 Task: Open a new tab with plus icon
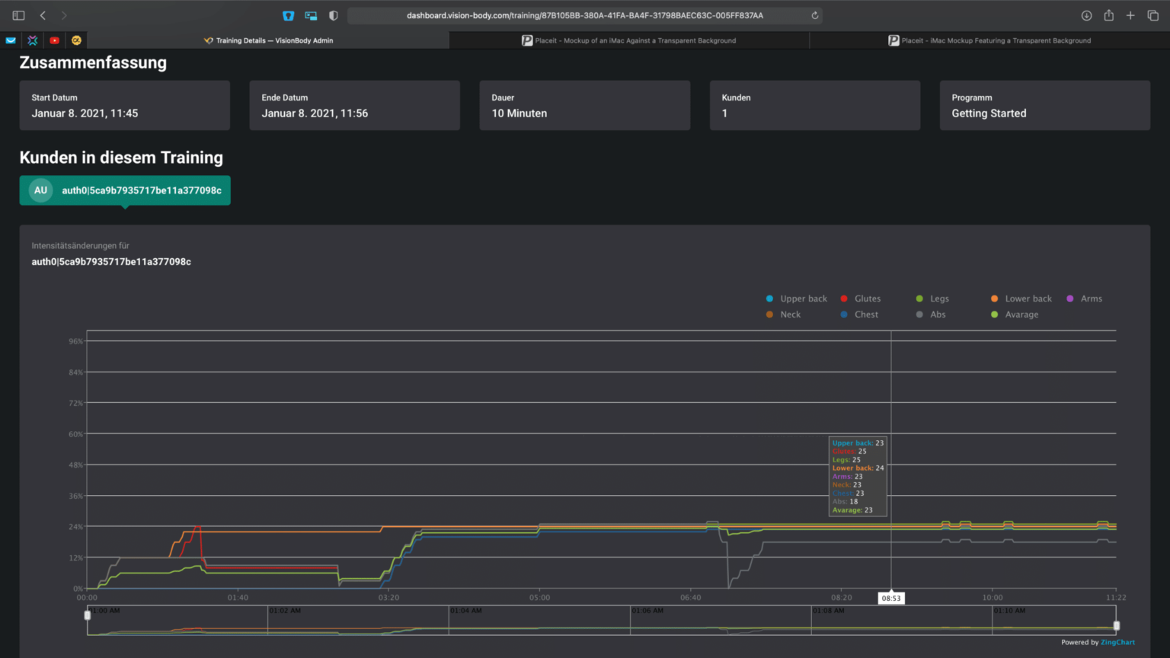pos(1130,15)
